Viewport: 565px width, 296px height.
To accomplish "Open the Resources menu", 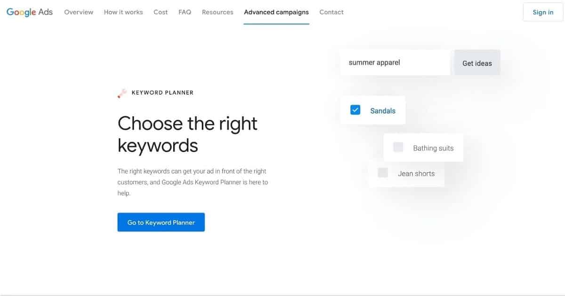I will [x=218, y=12].
